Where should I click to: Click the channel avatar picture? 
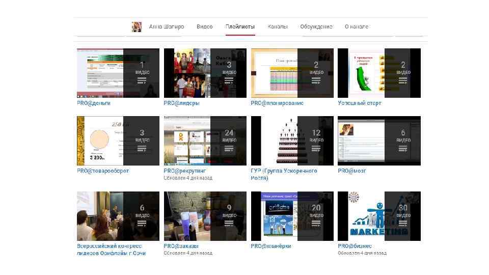pyautogui.click(x=137, y=27)
